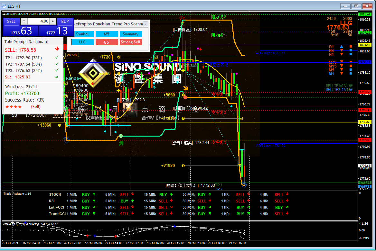
Task: Click the current price label 1776.63 on the axis
Action: coord(365,166)
